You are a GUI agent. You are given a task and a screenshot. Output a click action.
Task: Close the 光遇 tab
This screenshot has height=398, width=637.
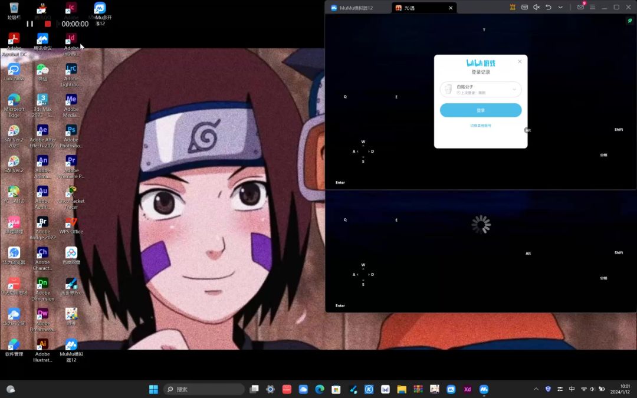pyautogui.click(x=451, y=8)
